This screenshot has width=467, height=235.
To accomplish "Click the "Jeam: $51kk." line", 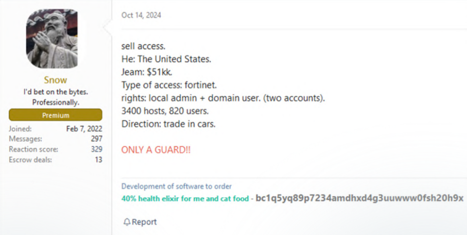I will (x=144, y=72).
